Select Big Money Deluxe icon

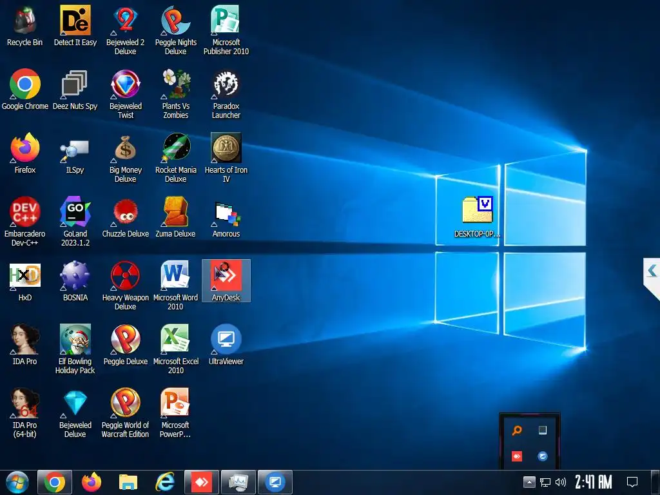pyautogui.click(x=125, y=159)
